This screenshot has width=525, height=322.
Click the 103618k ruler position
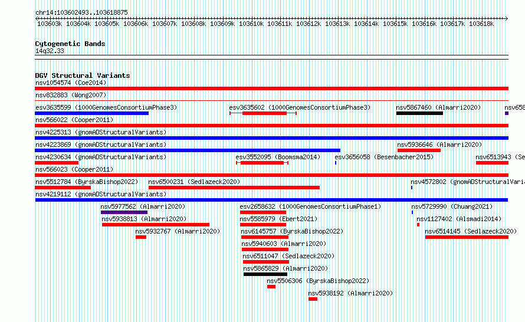pyautogui.click(x=481, y=24)
